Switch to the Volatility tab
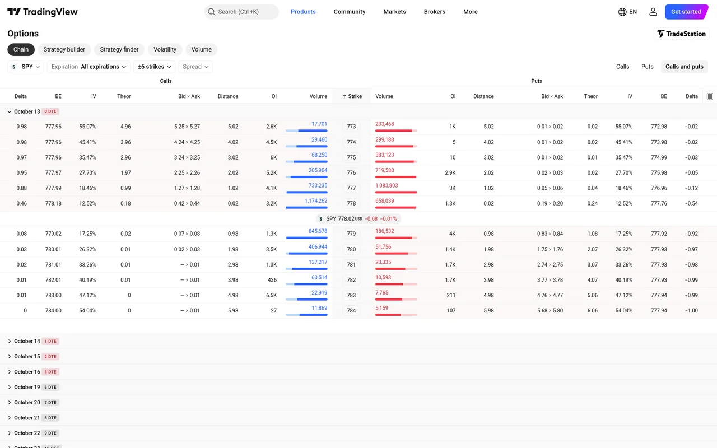This screenshot has height=448, width=717. [x=165, y=49]
